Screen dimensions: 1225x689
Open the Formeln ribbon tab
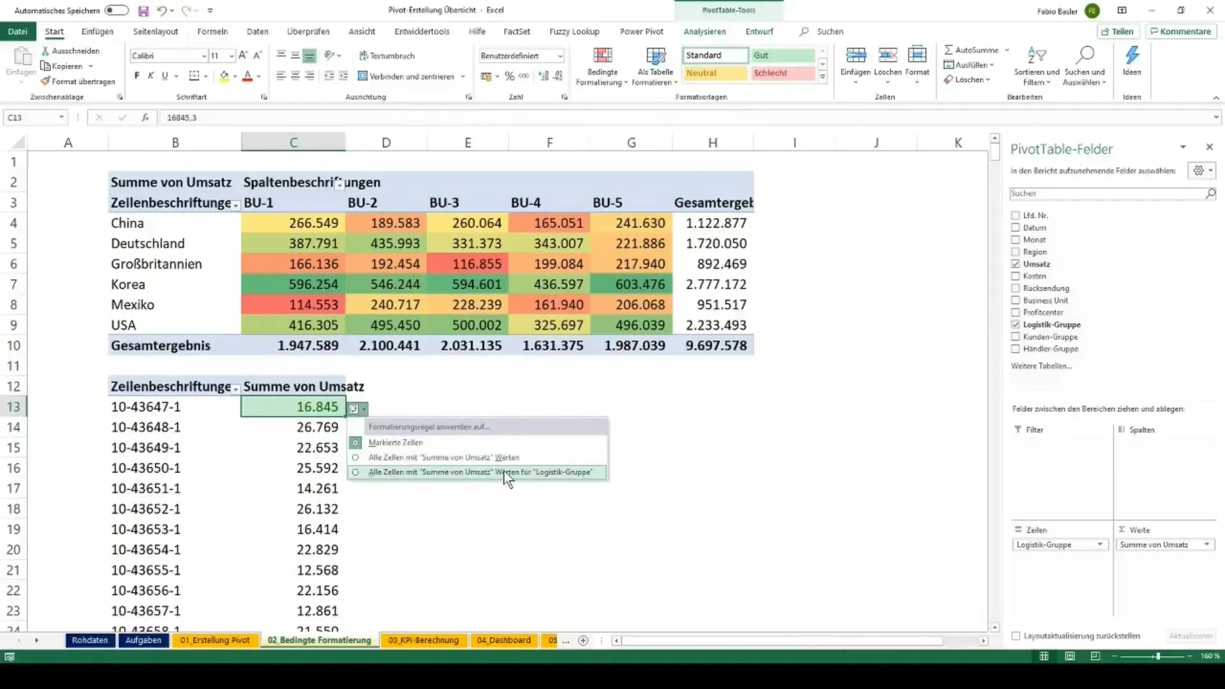point(212,31)
